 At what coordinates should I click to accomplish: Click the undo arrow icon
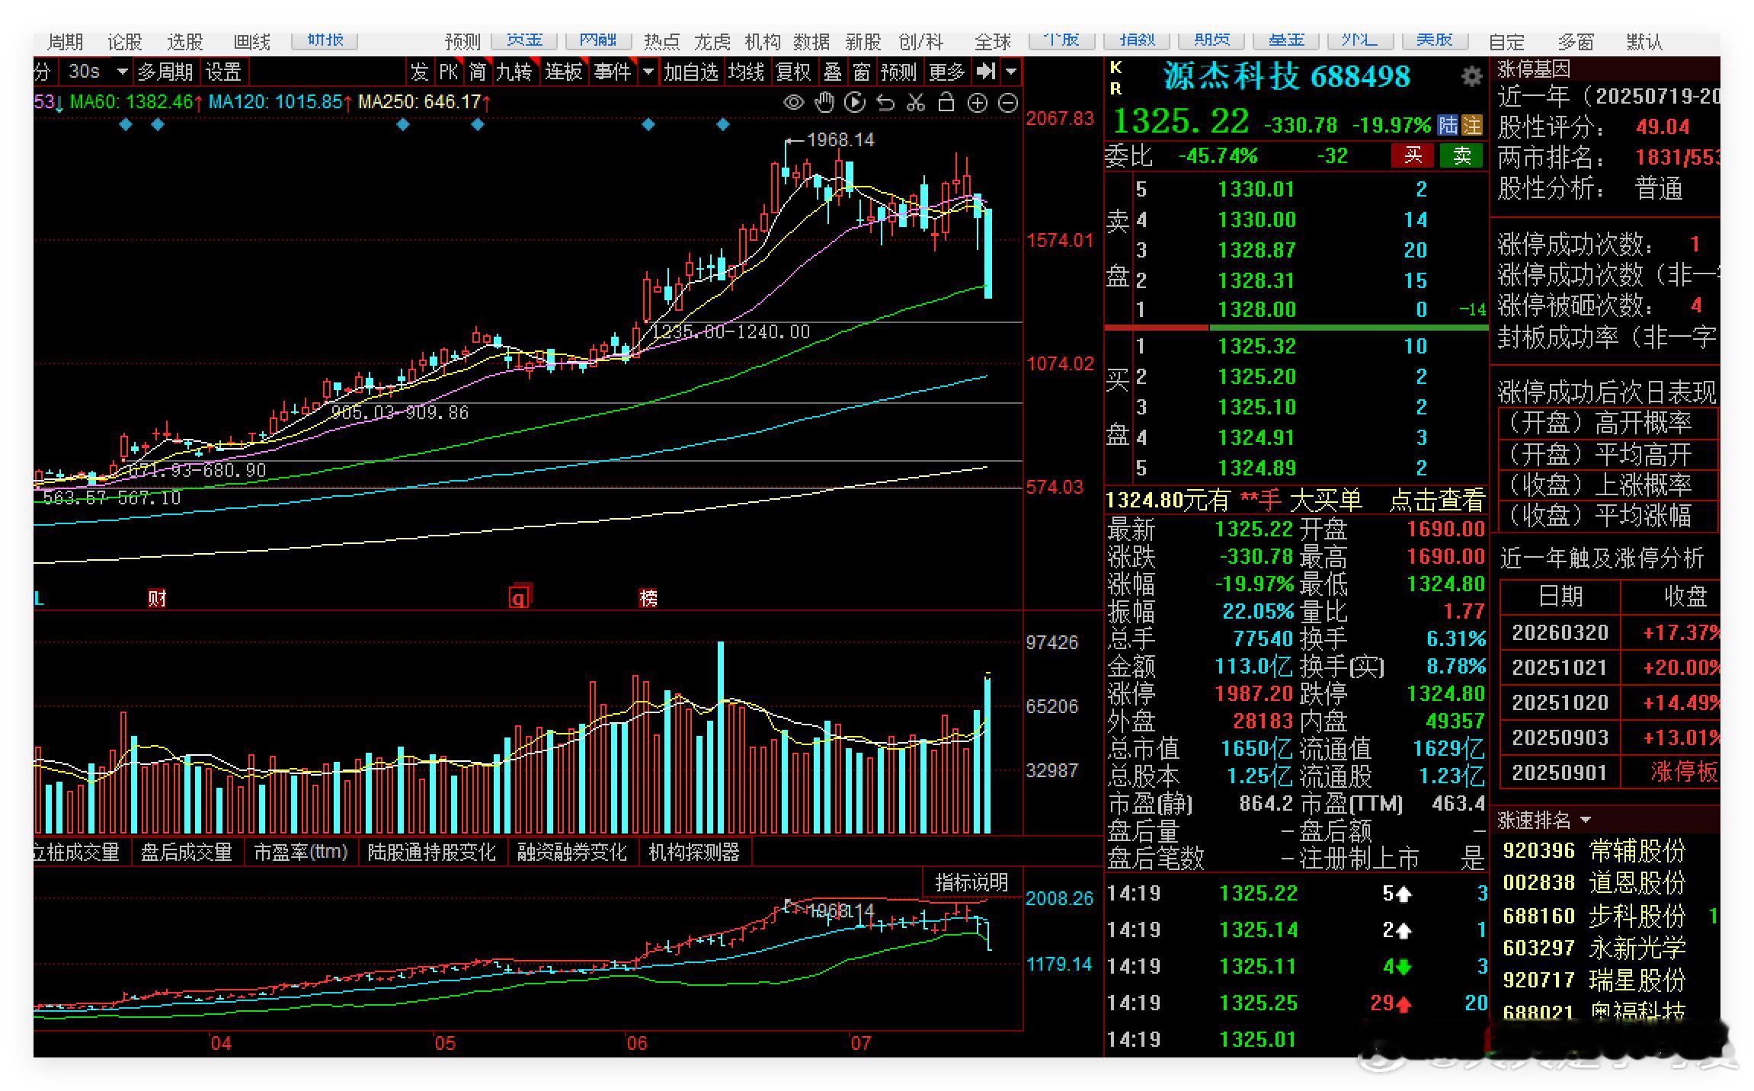885,102
